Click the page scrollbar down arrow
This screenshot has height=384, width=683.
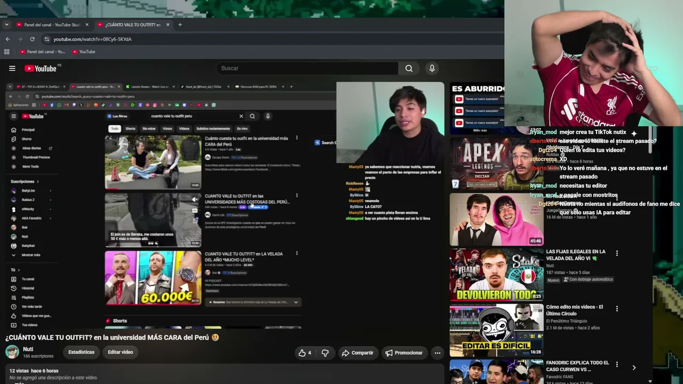[x=650, y=381]
